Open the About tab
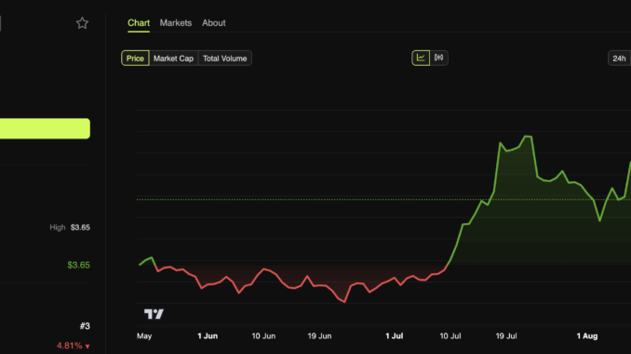The width and height of the screenshot is (631, 354). click(x=214, y=23)
